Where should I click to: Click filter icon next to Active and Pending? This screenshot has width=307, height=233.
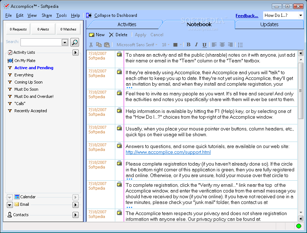pos(10,68)
